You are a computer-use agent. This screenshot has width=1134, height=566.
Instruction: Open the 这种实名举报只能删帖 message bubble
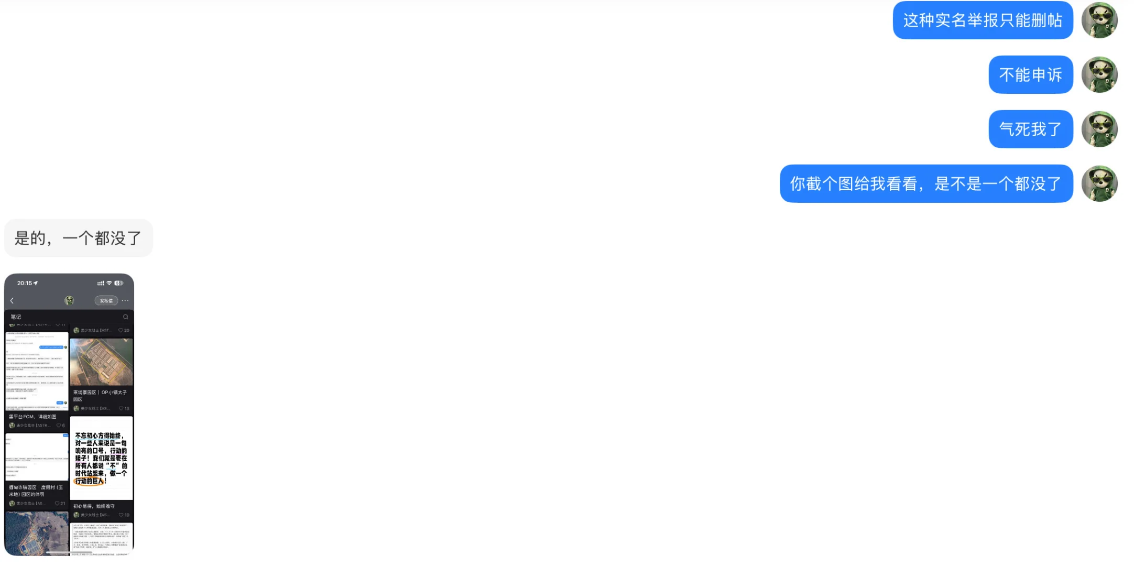point(983,20)
